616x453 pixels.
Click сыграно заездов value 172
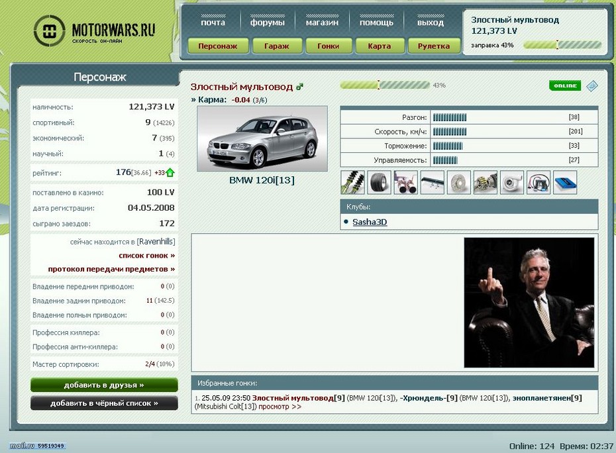[x=167, y=224]
